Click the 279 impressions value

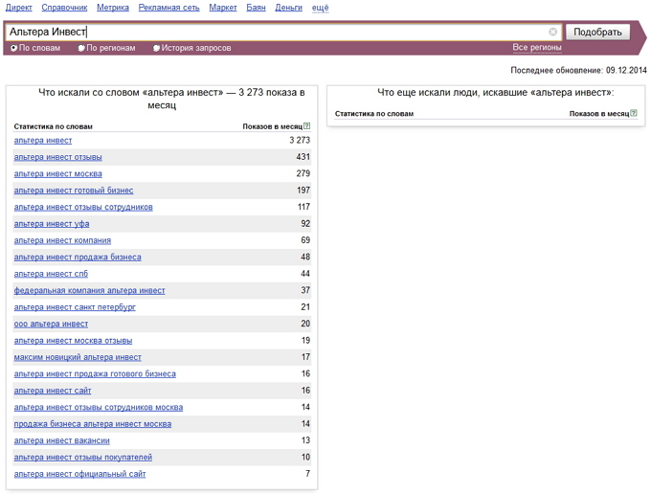(x=303, y=173)
